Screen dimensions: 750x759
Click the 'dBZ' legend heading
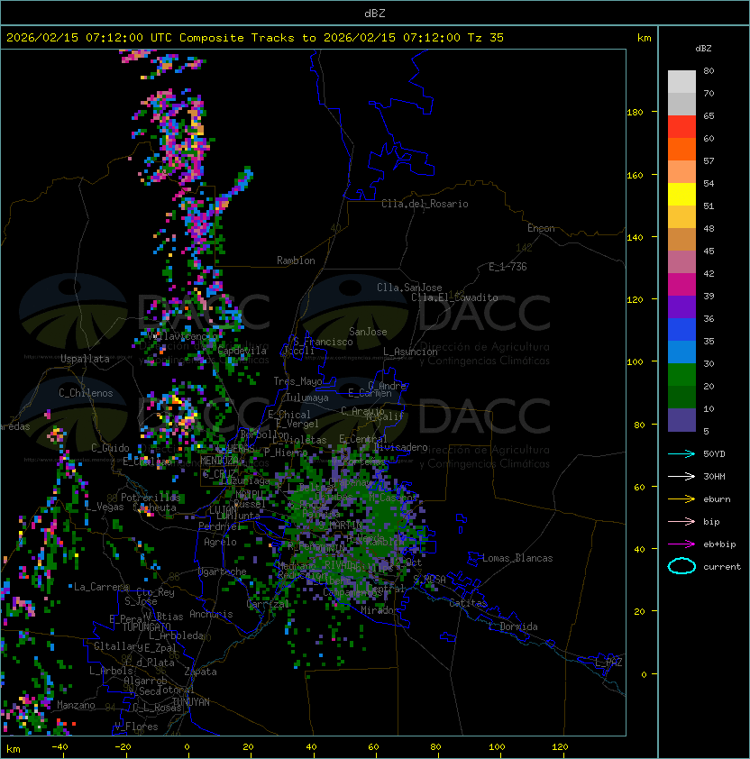click(x=703, y=49)
